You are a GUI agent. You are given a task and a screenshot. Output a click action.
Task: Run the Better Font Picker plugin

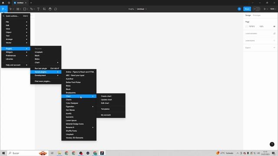coord(79,82)
